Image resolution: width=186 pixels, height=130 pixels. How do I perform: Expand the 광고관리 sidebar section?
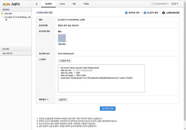[16, 10]
